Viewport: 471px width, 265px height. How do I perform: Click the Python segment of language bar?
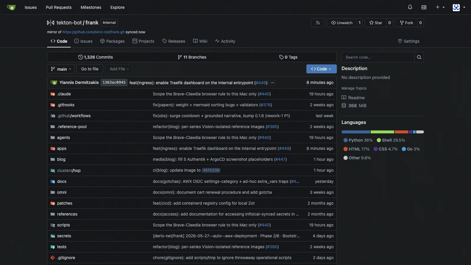point(356,132)
